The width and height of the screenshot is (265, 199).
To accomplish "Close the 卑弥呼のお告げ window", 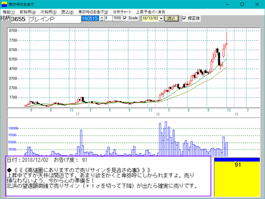I will pyautogui.click(x=257, y=4).
